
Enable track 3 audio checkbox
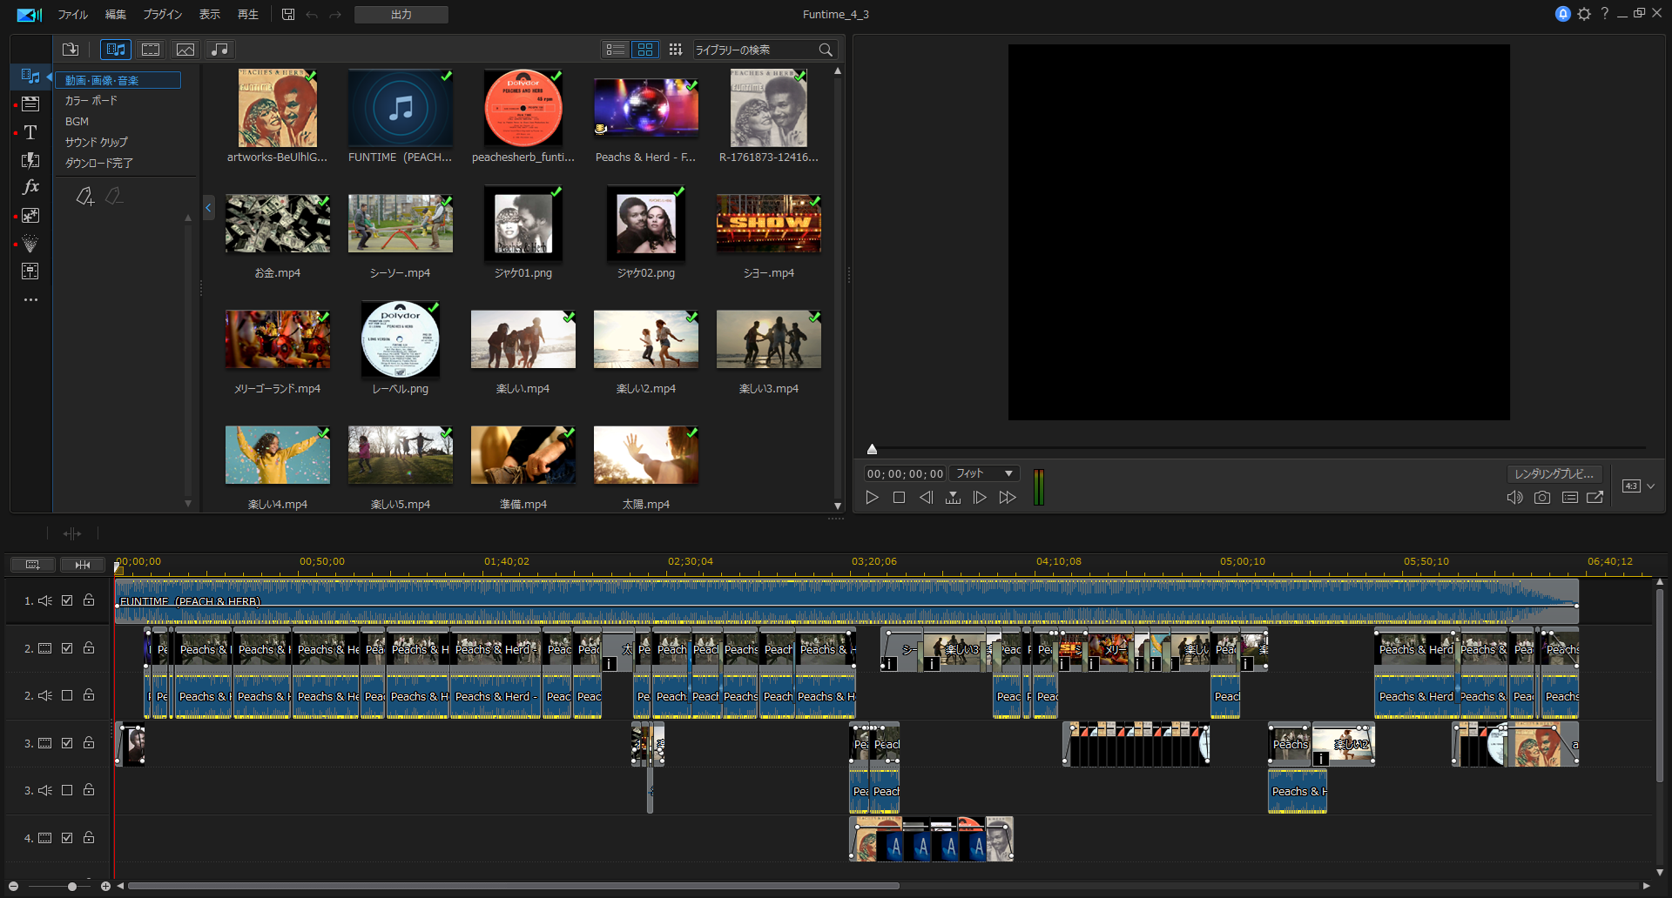(x=67, y=790)
